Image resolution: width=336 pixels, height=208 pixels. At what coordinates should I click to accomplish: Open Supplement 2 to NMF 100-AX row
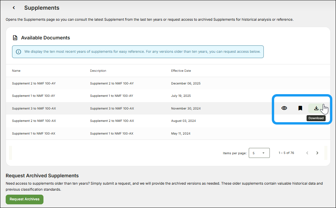coord(34,121)
